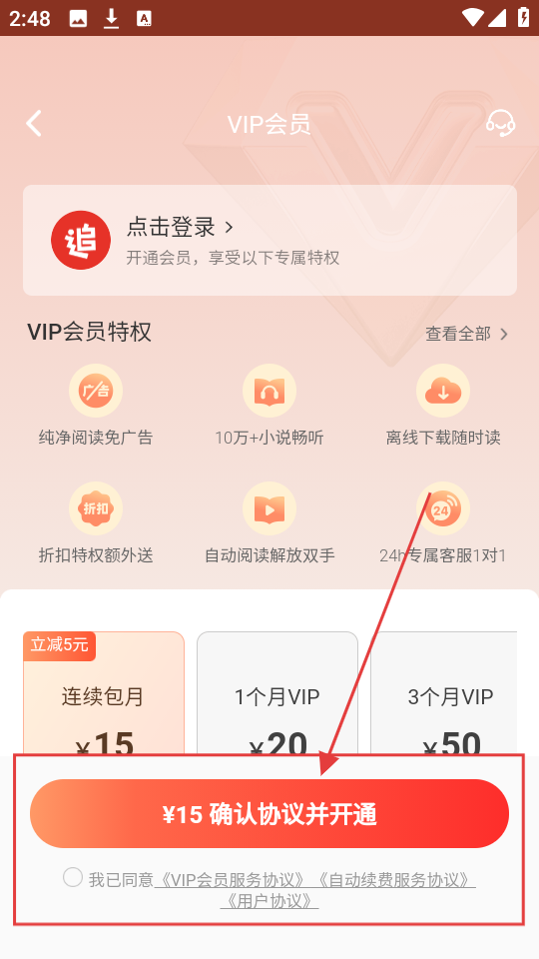Image resolution: width=539 pixels, height=959 pixels.
Task: Tap the offline download cloud icon
Action: pos(443,391)
